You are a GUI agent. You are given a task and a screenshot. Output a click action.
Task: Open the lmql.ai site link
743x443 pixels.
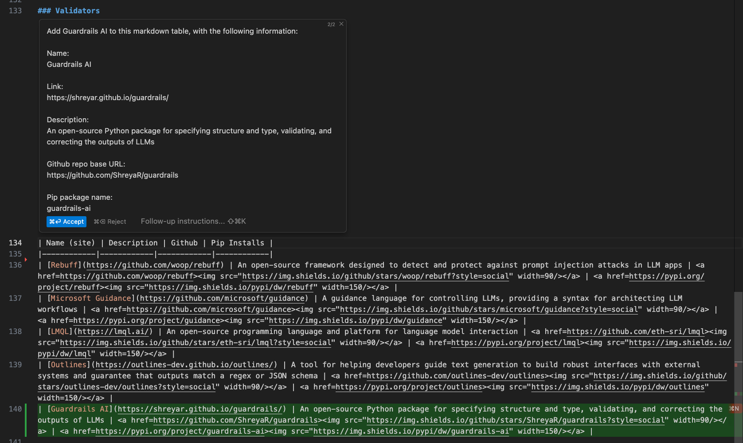[113, 331]
